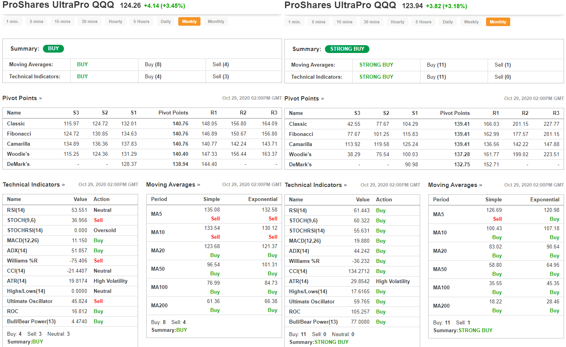
Task: Click price value 124.26
Action: 130,6
